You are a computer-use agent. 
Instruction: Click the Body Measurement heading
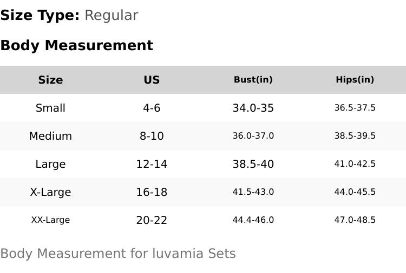76,45
